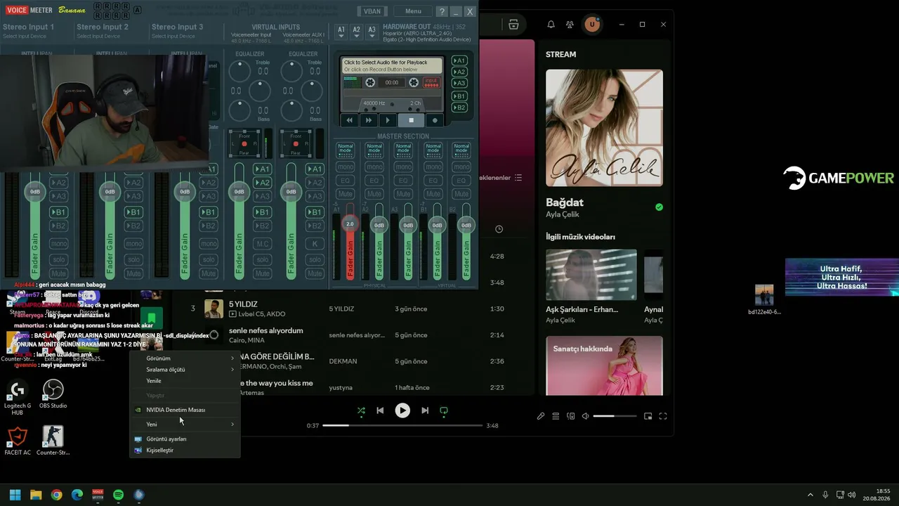Image resolution: width=899 pixels, height=506 pixels.
Task: Open Spotify connect to device icon
Action: (x=571, y=416)
